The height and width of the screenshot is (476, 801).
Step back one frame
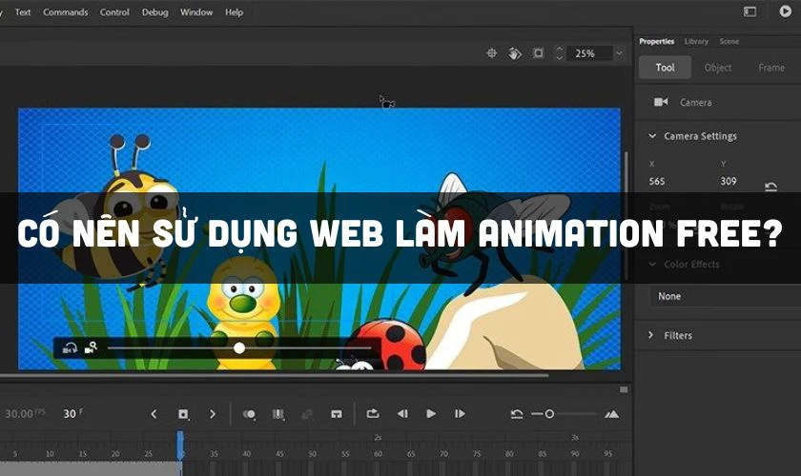402,414
